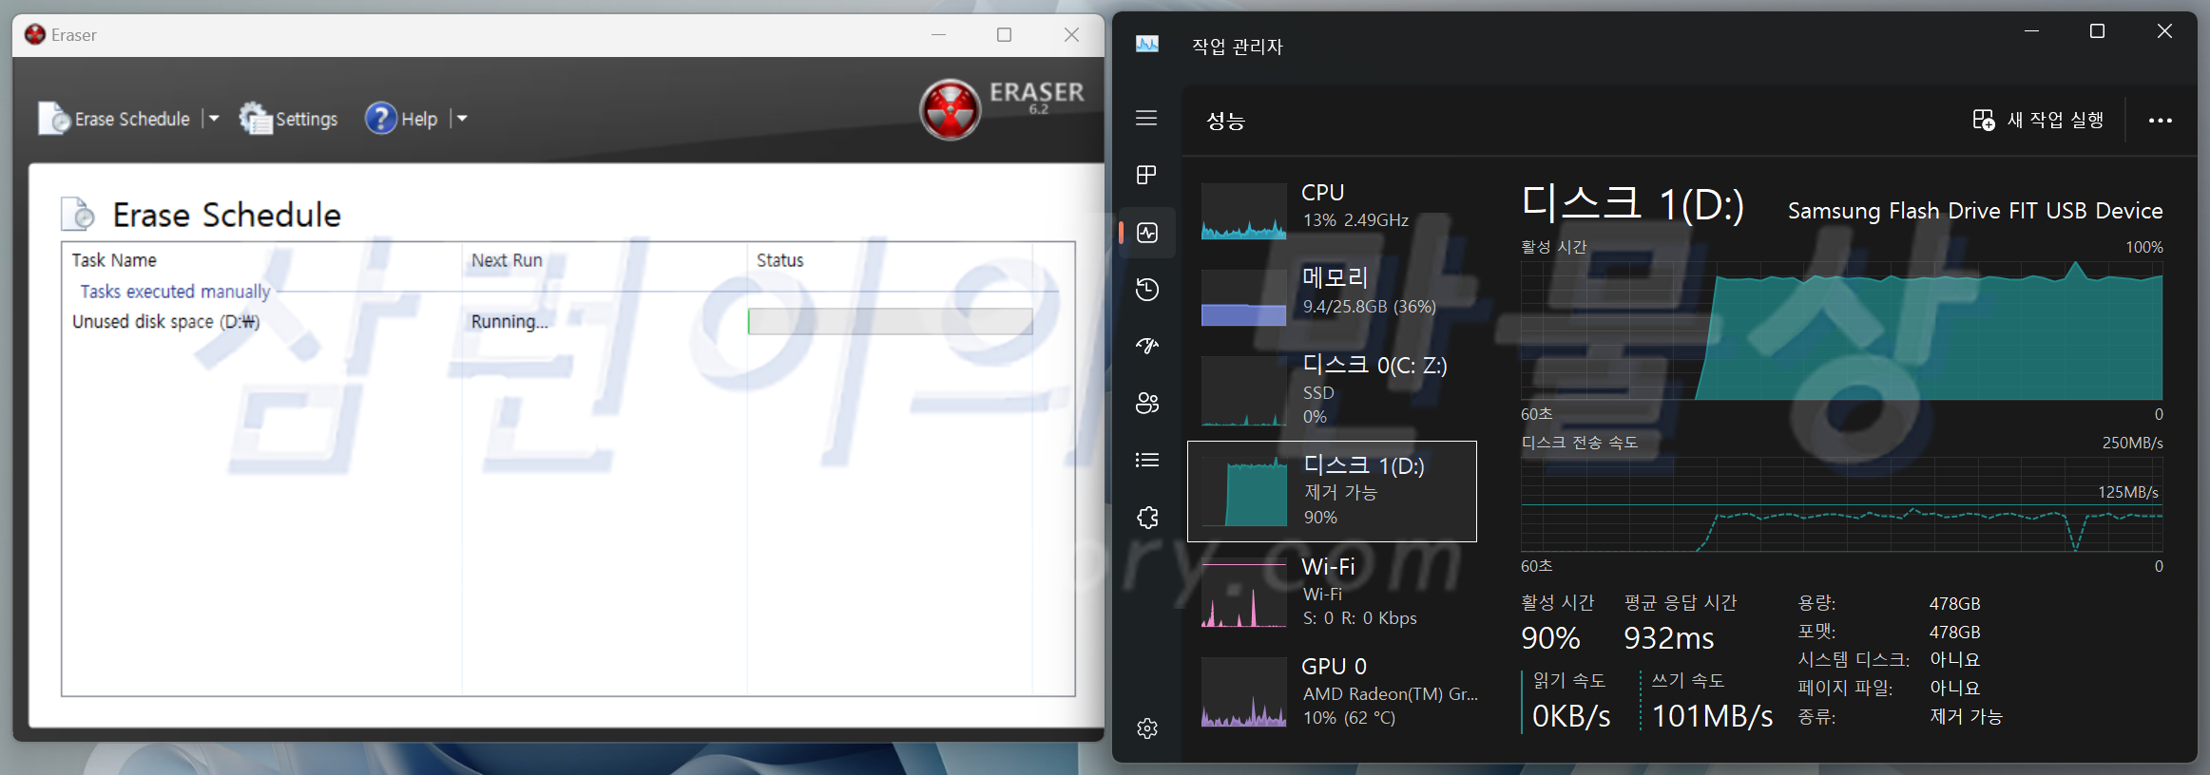Open Settings gear icon in Eraser
The width and height of the screenshot is (2210, 775).
(255, 119)
